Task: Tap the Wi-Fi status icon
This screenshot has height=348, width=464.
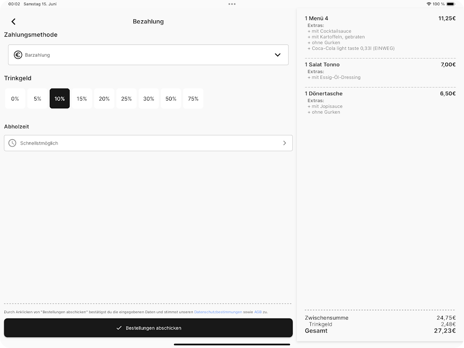Action: 428,4
